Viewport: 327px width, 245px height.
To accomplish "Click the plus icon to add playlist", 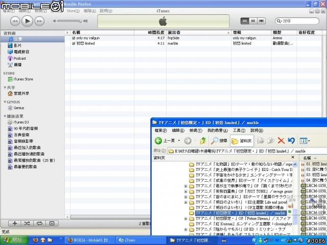I will click(15, 223).
